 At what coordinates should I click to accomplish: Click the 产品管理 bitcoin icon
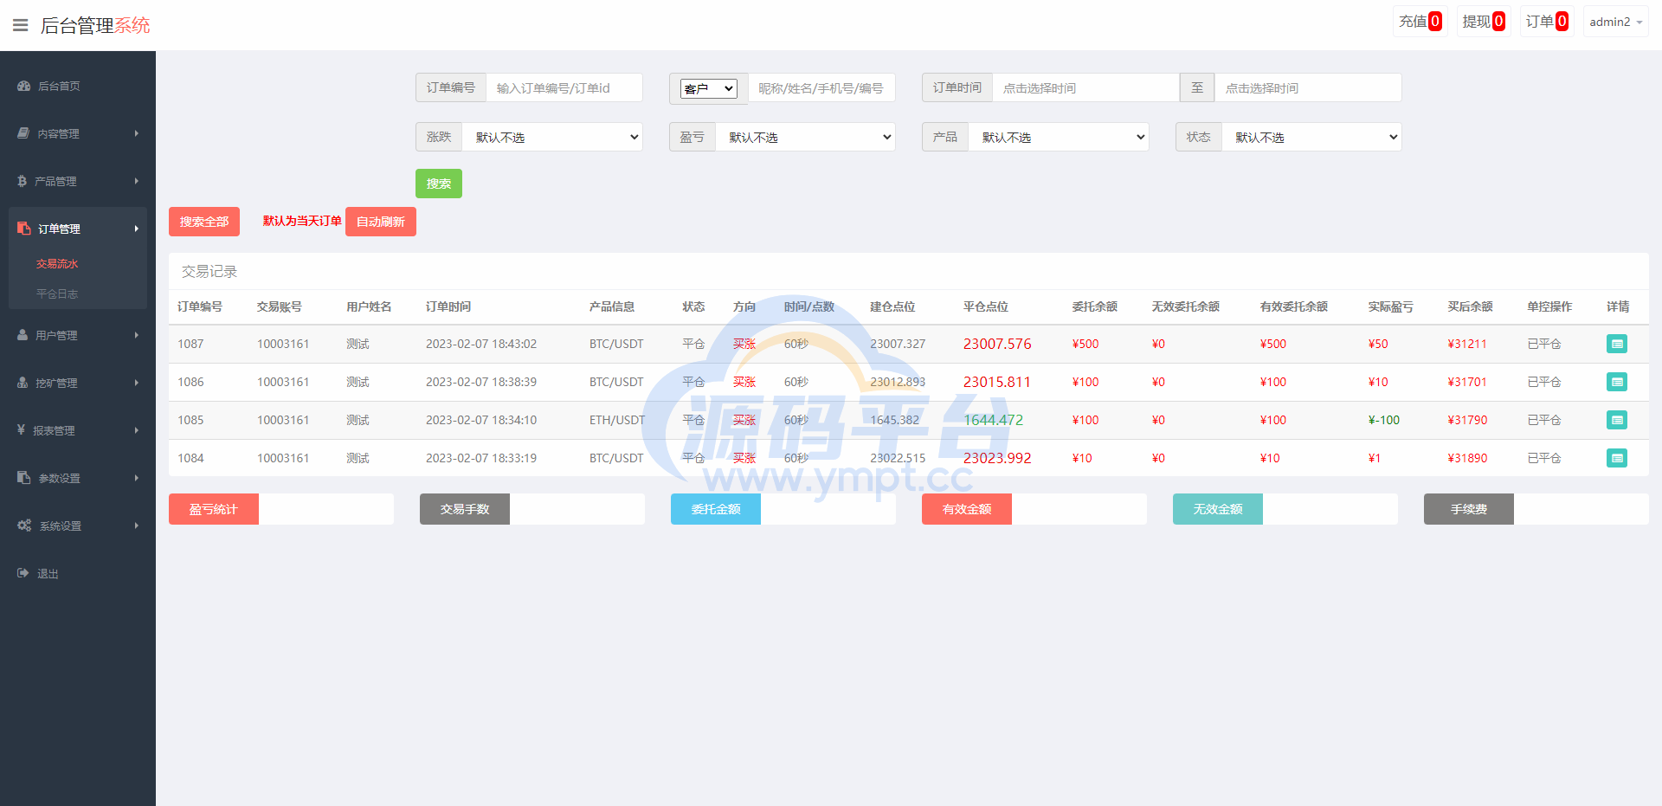pyautogui.click(x=22, y=181)
